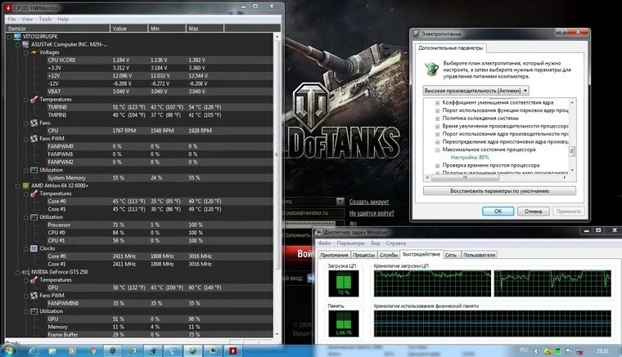This screenshot has width=622, height=357.
Task: Collapse the Voltages node
Action: point(26,52)
